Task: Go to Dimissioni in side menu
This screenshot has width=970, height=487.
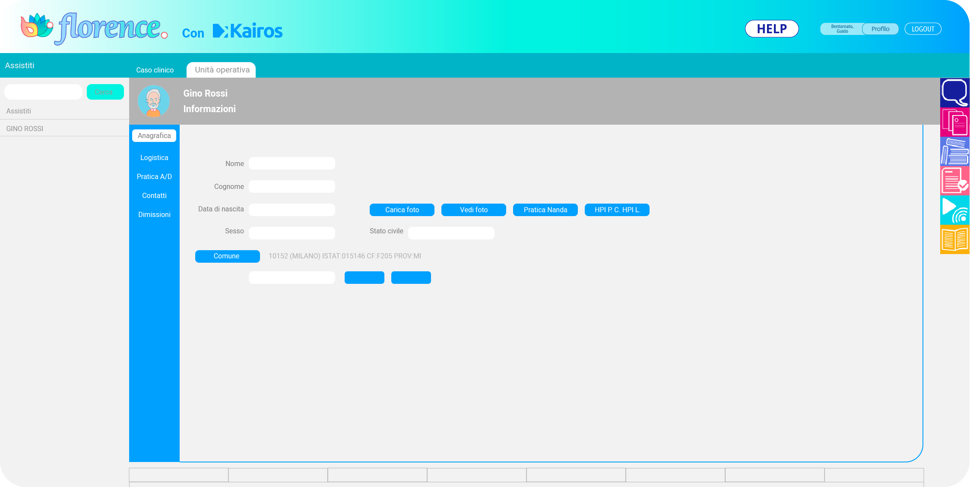Action: 154,215
